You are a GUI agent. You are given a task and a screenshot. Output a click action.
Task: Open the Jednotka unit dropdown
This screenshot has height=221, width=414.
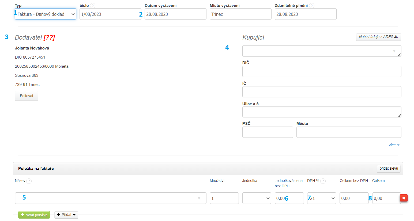coord(257,198)
